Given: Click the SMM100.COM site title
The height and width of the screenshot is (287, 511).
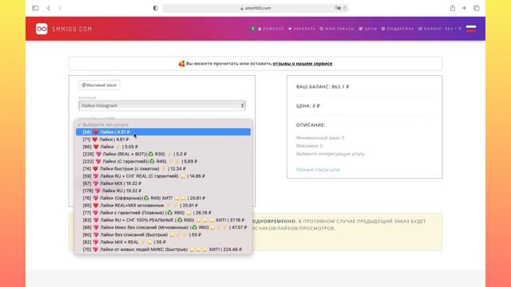Looking at the screenshot, I should [72, 29].
